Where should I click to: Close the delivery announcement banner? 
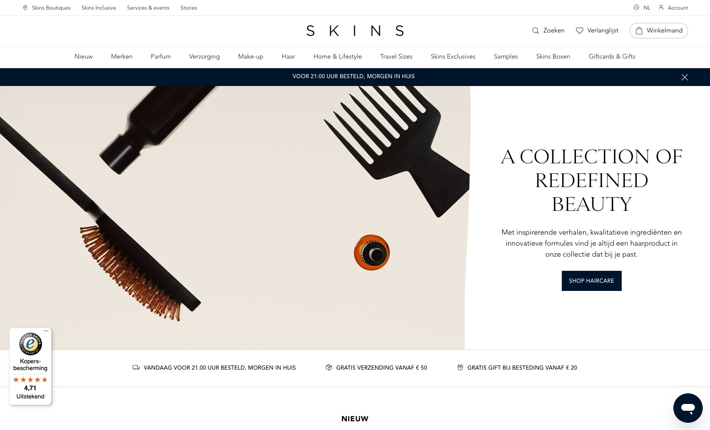click(x=684, y=77)
